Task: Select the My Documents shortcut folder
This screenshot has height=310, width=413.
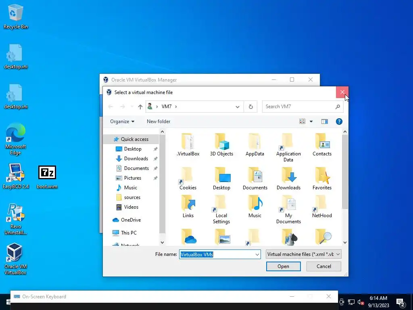Action: point(288,209)
